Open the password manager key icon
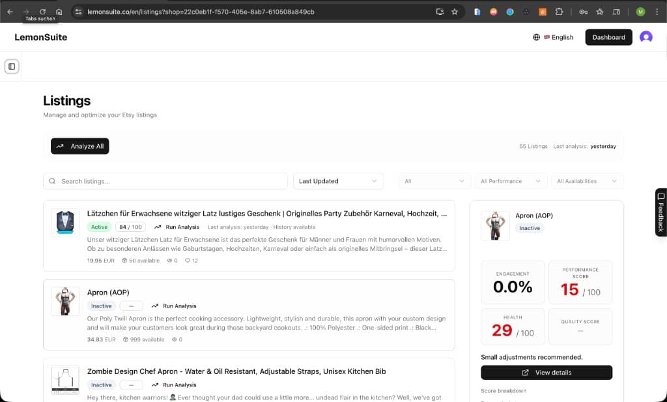The image size is (667, 402). 583,12
